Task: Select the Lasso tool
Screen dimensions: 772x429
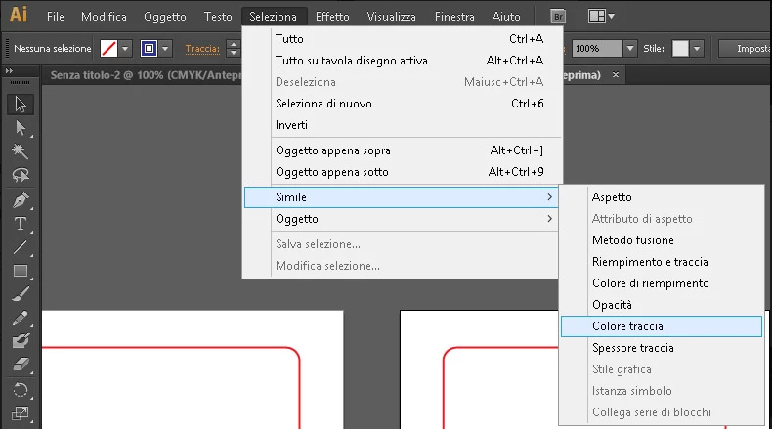Action: click(21, 175)
